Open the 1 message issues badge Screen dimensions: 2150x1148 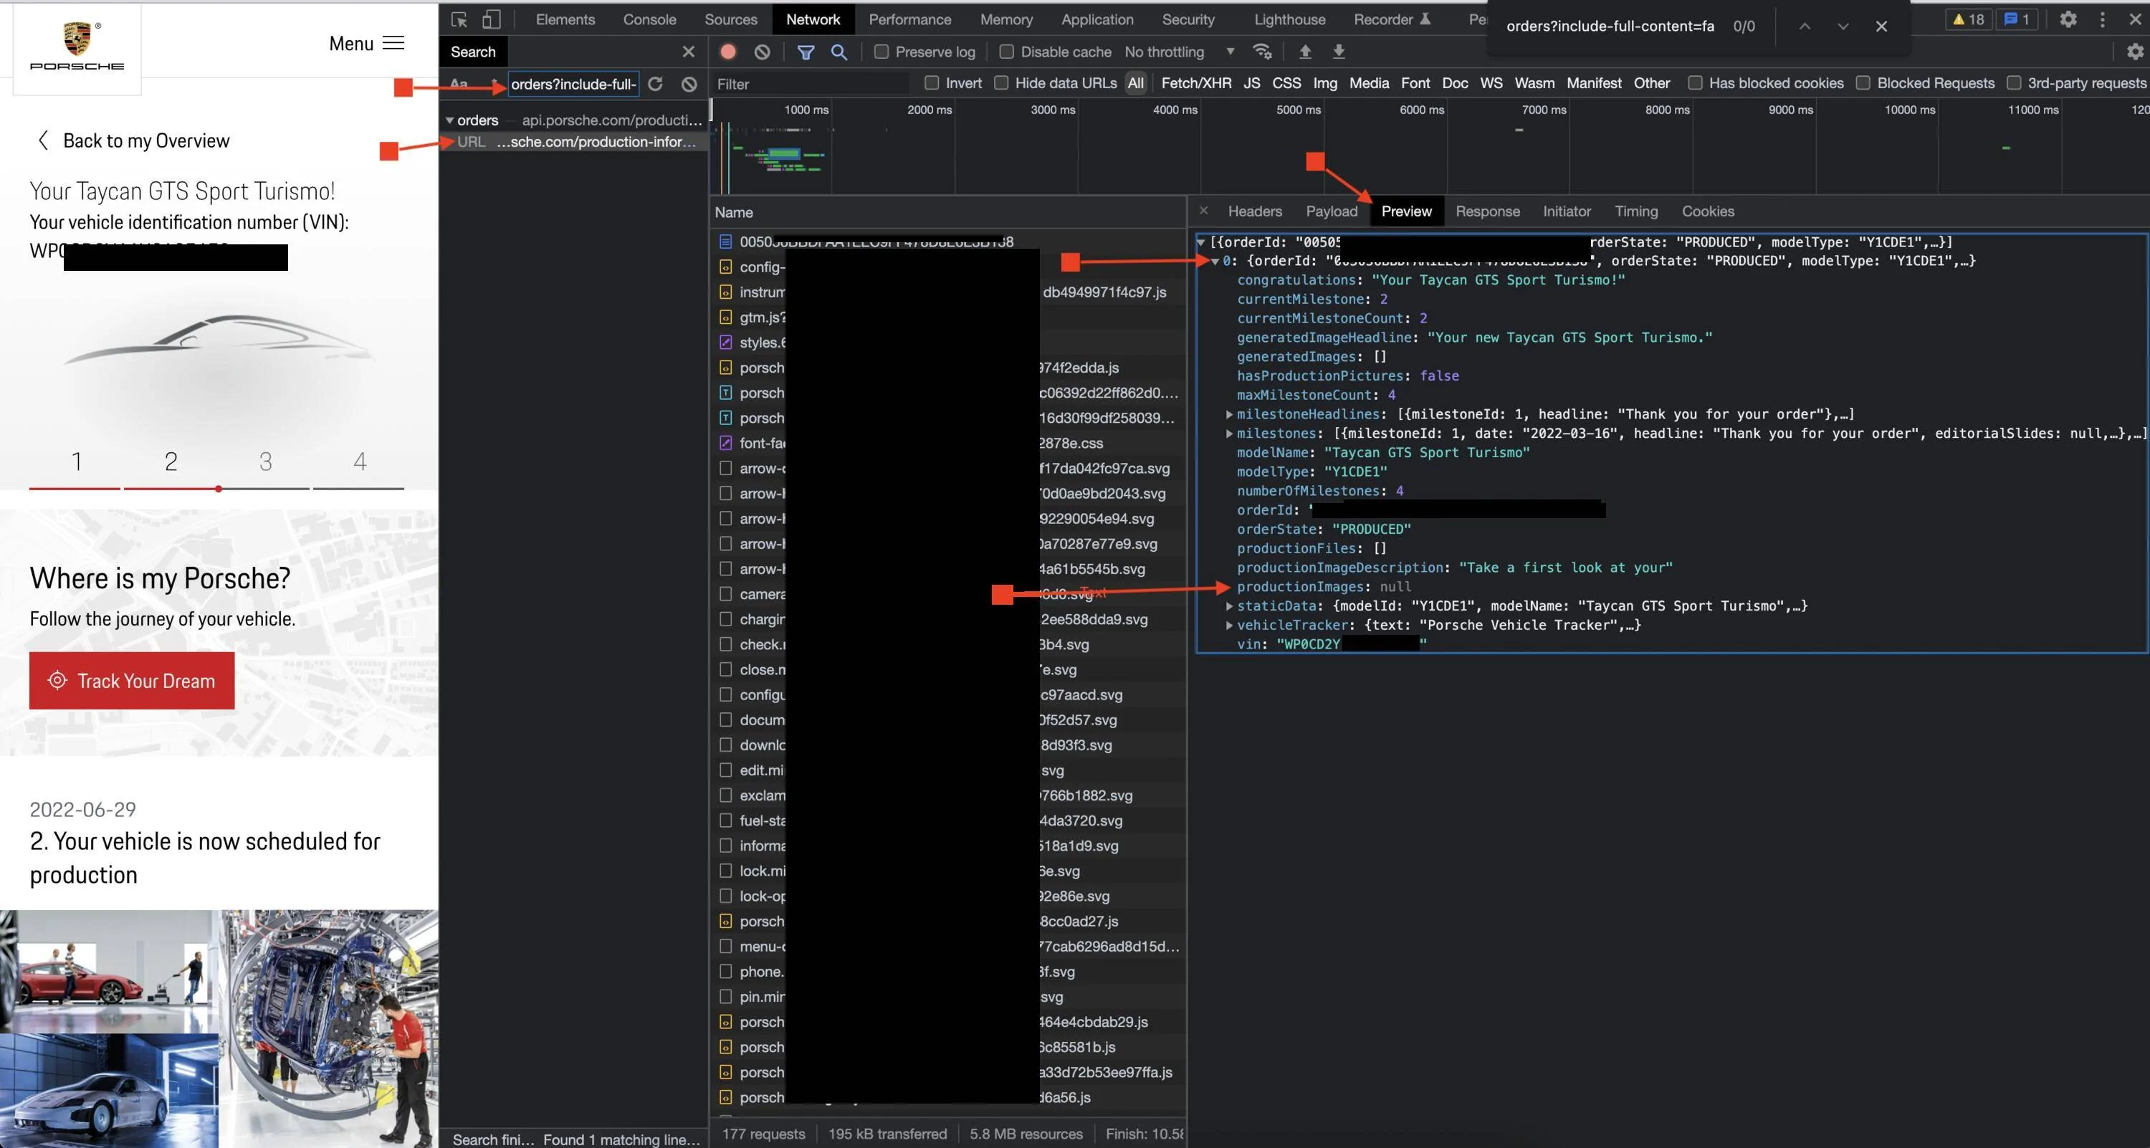tap(2017, 19)
